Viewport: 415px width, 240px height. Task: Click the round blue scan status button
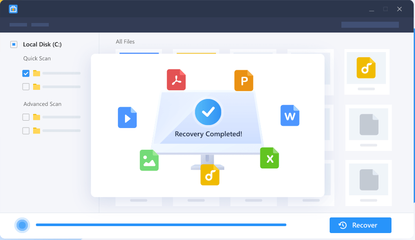click(x=22, y=225)
